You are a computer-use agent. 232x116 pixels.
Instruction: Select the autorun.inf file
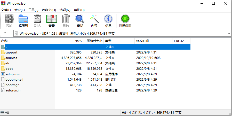point(13,90)
